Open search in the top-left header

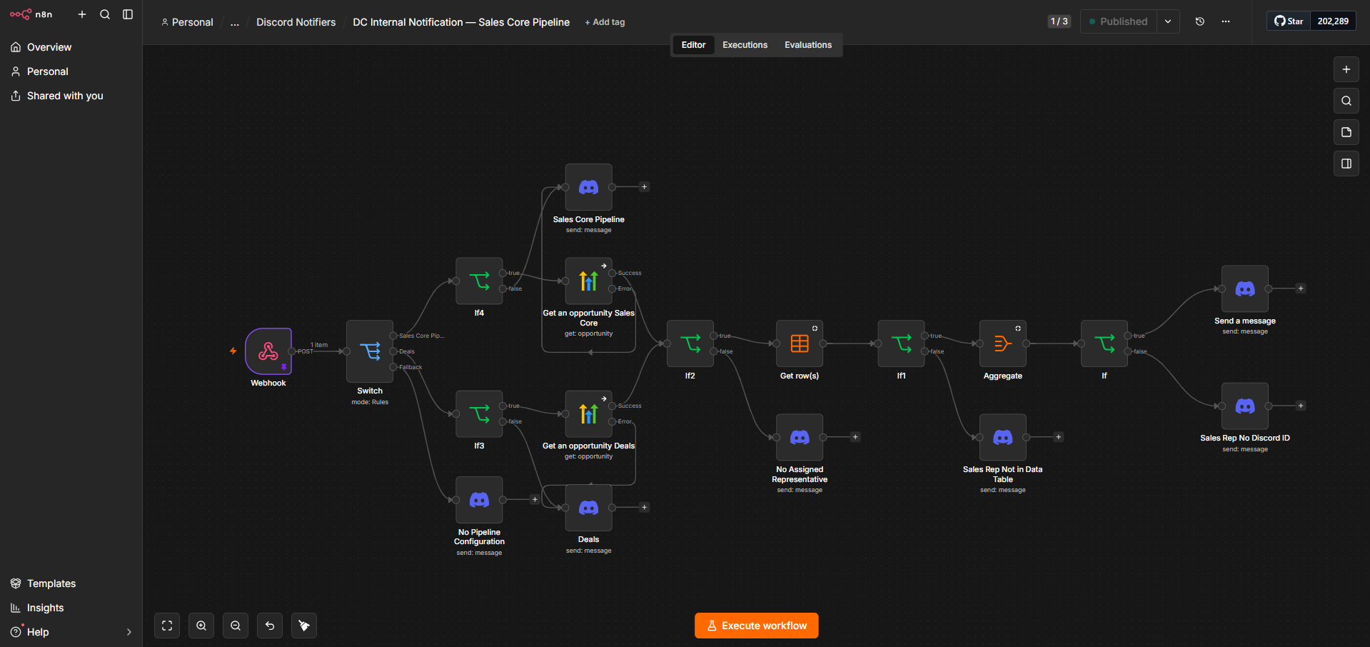pos(105,14)
